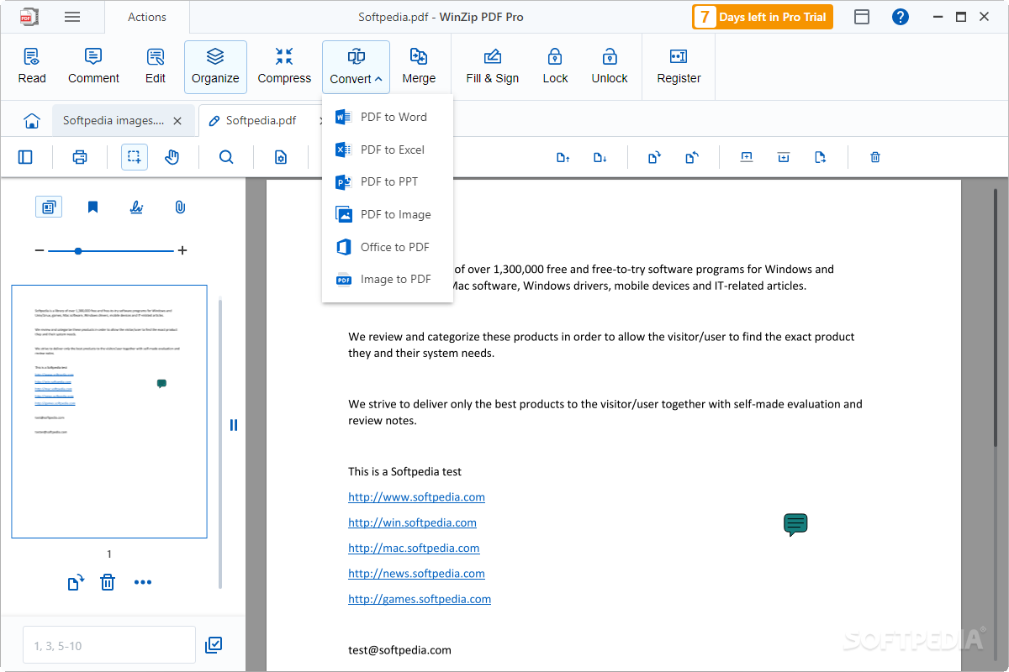Viewport: 1009px width, 672px height.
Task: Open the mac.softpedia.com link
Action: click(415, 548)
